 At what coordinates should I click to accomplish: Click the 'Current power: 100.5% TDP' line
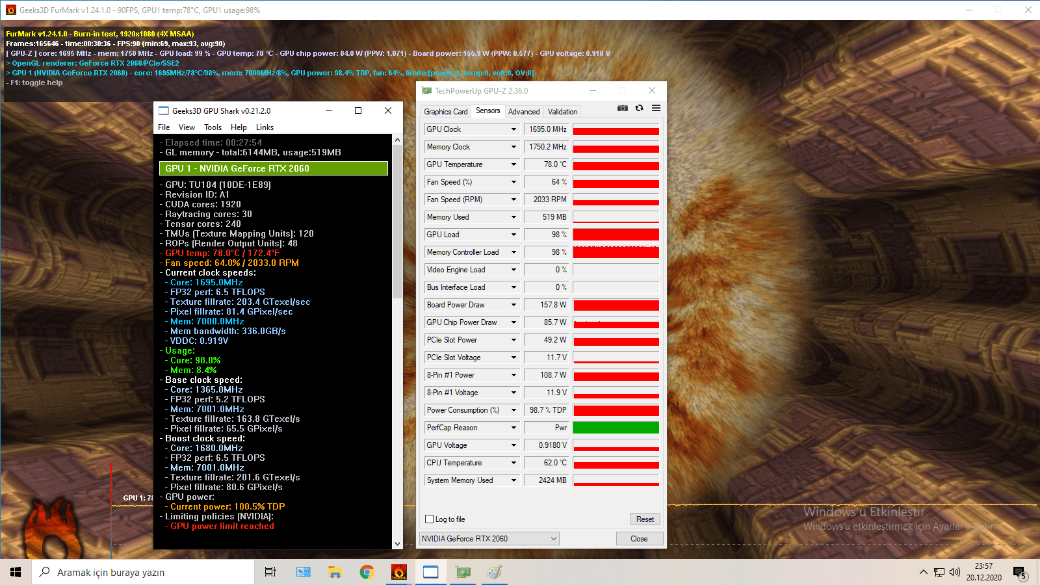click(227, 506)
